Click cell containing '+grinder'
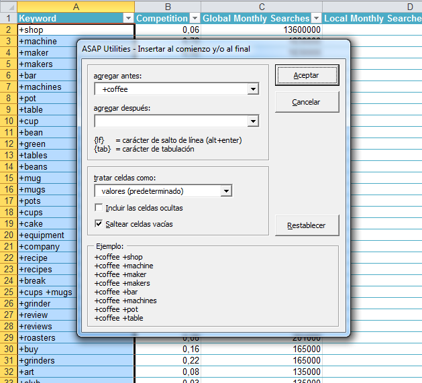This screenshot has height=383, width=422. (x=48, y=304)
